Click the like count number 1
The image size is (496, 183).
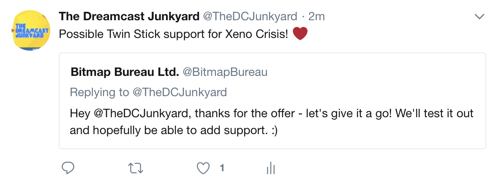pos(221,168)
